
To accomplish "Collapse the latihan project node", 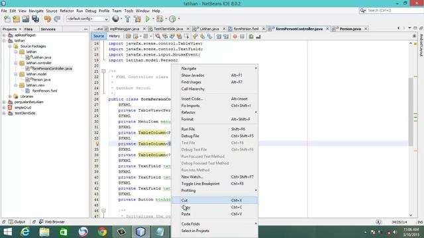I will click(x=4, y=41).
